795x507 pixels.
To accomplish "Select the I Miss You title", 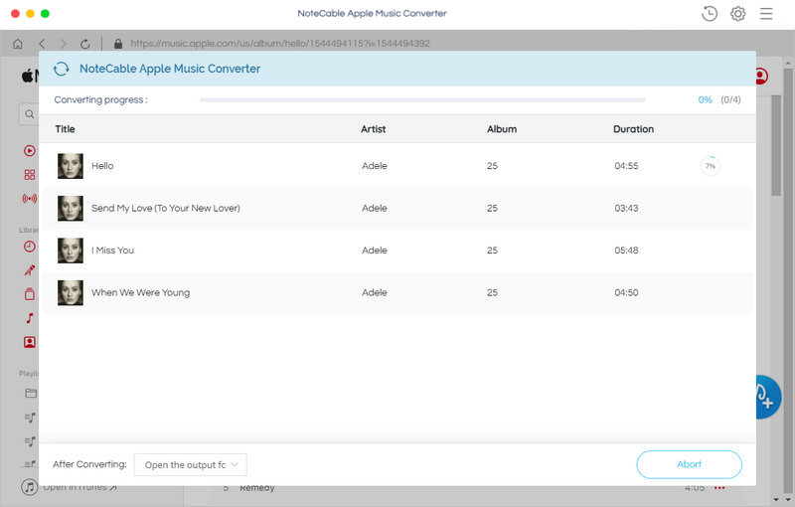I will click(112, 250).
